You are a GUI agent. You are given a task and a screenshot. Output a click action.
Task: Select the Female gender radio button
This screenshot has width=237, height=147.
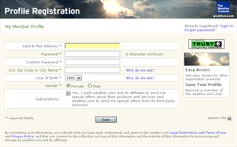coord(68,86)
